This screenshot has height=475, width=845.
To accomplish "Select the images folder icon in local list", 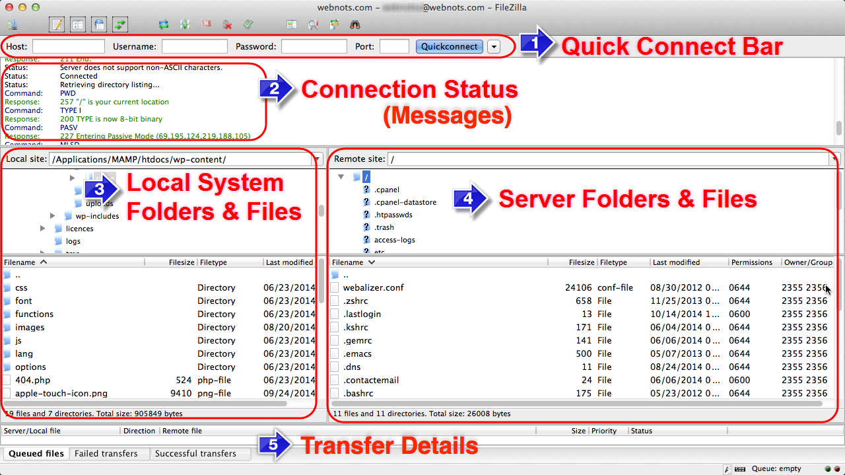I will [7, 327].
